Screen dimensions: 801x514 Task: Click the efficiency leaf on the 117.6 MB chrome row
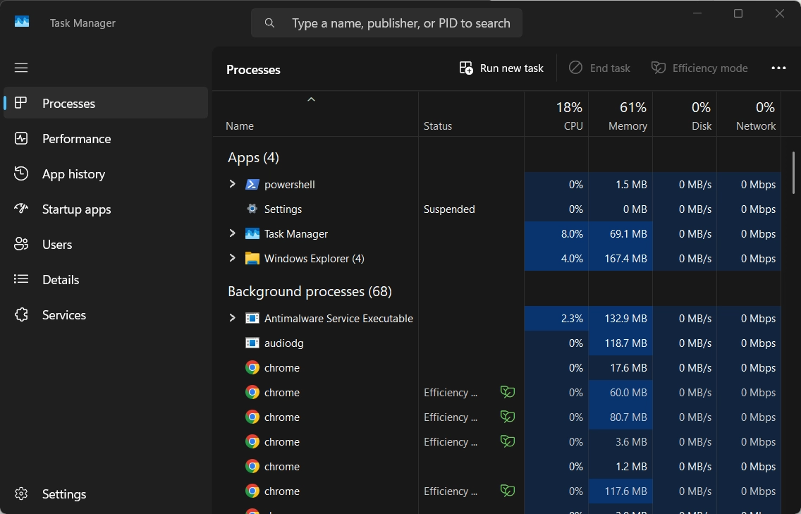click(x=507, y=491)
